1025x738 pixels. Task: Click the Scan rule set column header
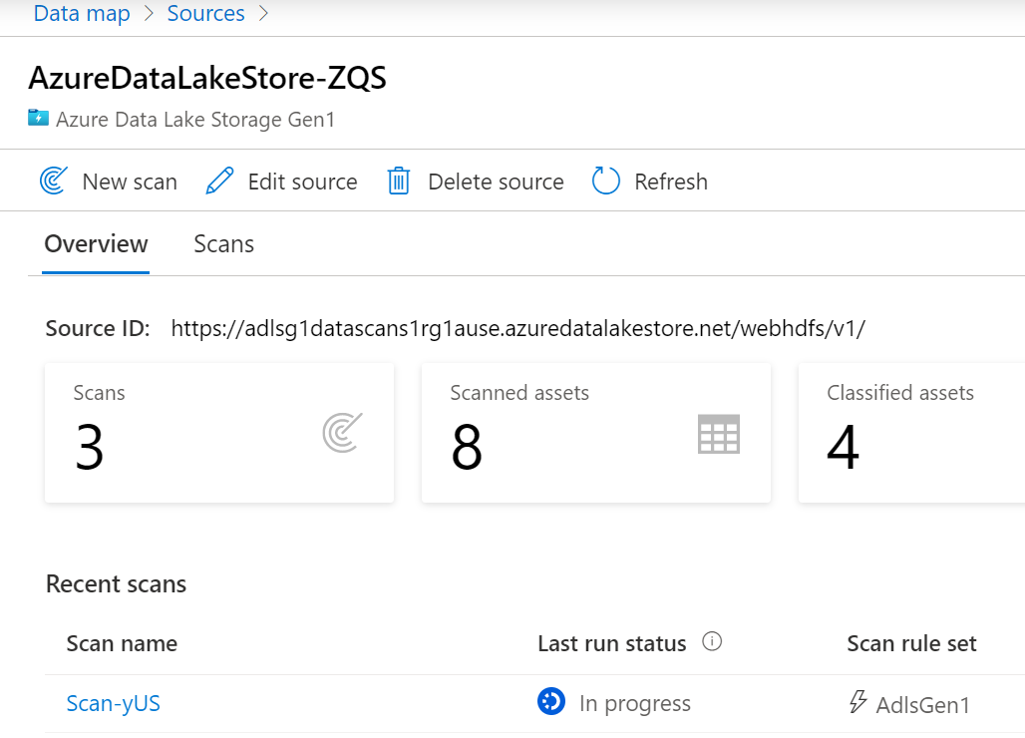pos(911,644)
